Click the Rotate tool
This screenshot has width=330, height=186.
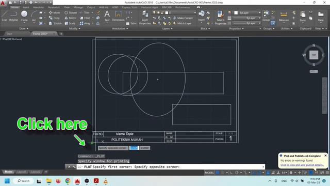click(71, 12)
